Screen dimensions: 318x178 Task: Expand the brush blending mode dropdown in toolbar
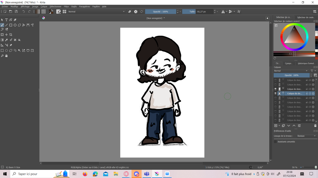pyautogui.click(x=96, y=11)
